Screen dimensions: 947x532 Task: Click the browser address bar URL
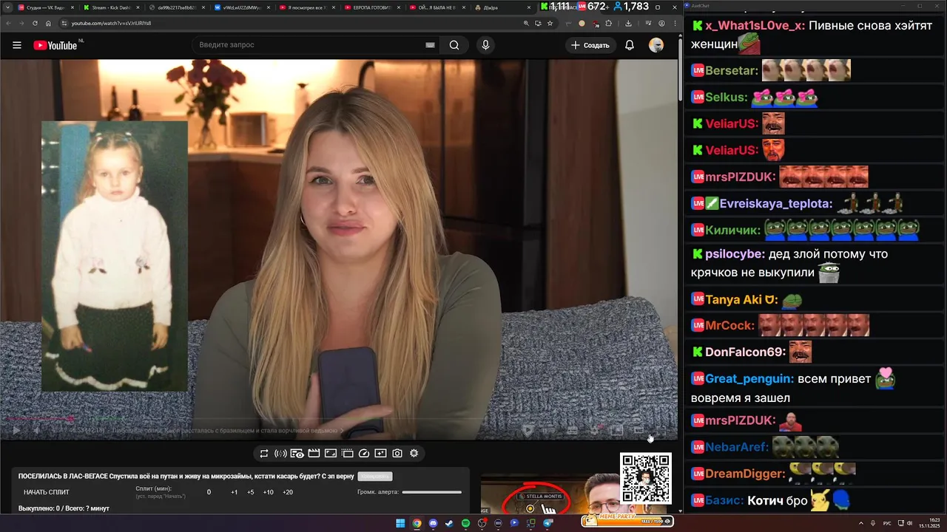click(x=111, y=23)
